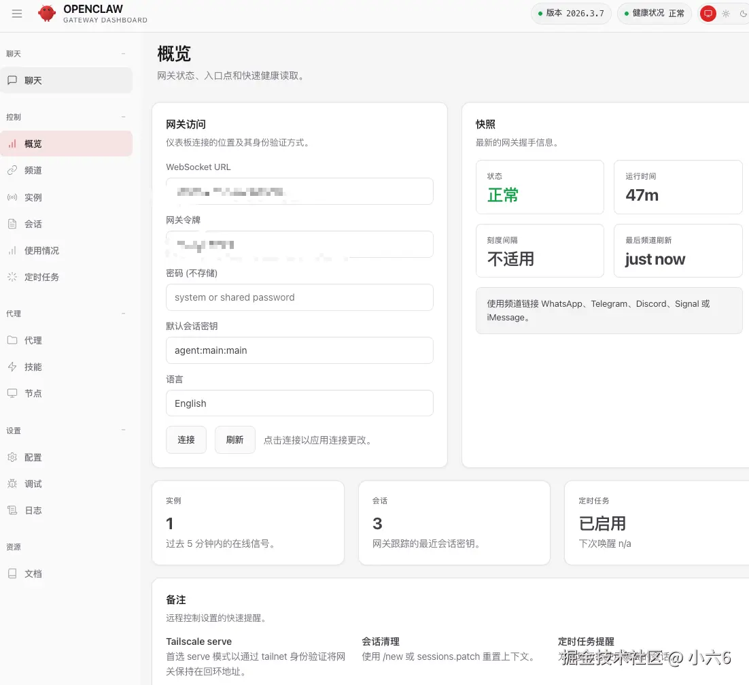Open 聊天 chat bubble icon

pyautogui.click(x=12, y=80)
